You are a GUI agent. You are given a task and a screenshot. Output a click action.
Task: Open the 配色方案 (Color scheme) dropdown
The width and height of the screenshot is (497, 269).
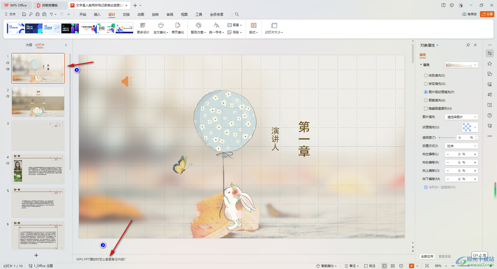[198, 28]
